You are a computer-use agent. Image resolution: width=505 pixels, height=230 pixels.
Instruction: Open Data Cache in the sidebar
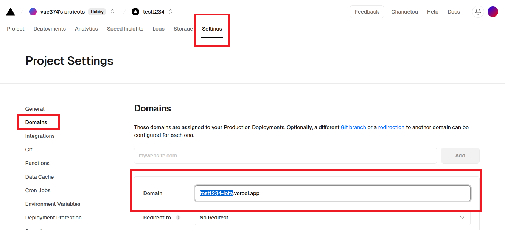click(39, 177)
